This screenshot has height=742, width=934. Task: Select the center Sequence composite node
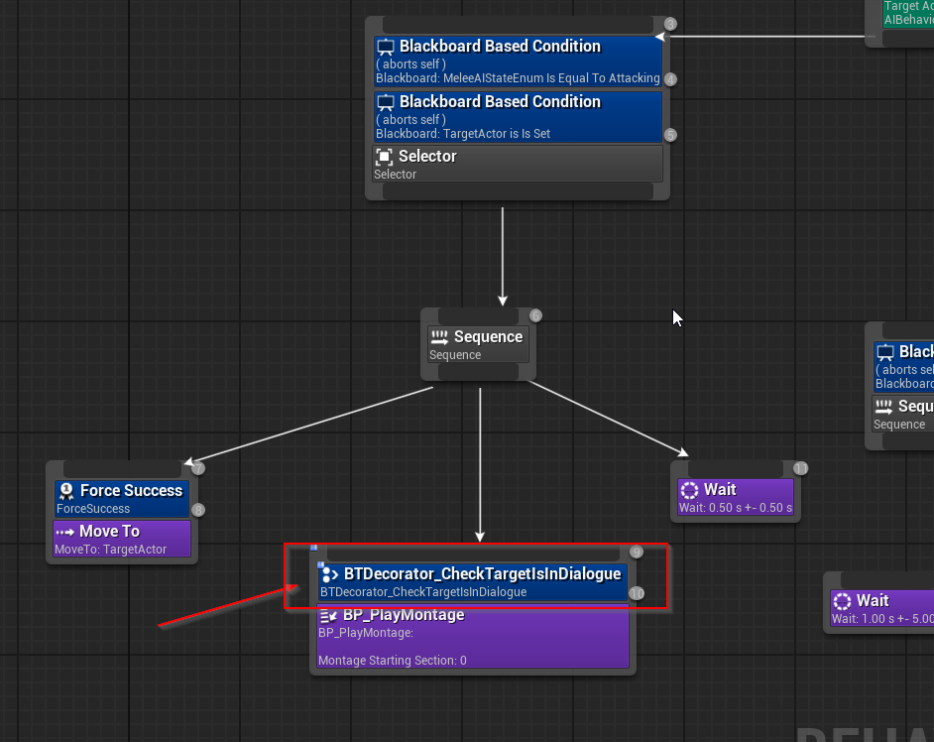pyautogui.click(x=478, y=344)
